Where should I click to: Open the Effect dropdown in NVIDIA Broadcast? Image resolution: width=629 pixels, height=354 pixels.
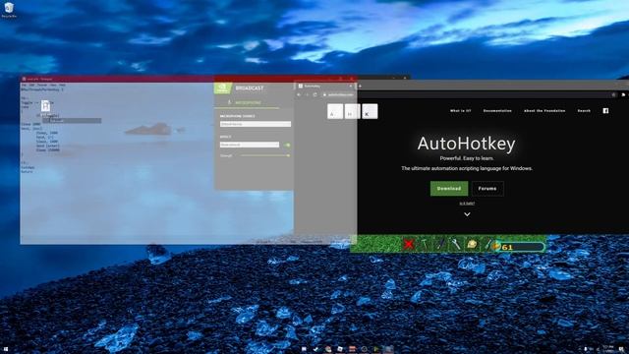click(x=249, y=145)
